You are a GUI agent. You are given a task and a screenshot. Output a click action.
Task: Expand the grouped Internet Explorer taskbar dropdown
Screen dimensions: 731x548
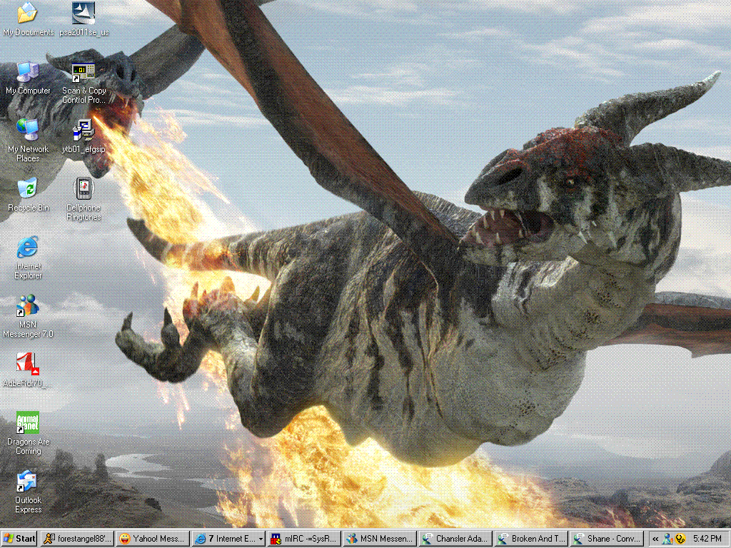click(x=260, y=539)
